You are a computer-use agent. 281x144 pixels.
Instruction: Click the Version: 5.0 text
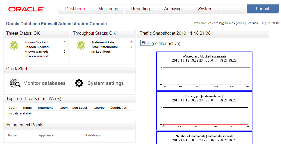coord(255,23)
